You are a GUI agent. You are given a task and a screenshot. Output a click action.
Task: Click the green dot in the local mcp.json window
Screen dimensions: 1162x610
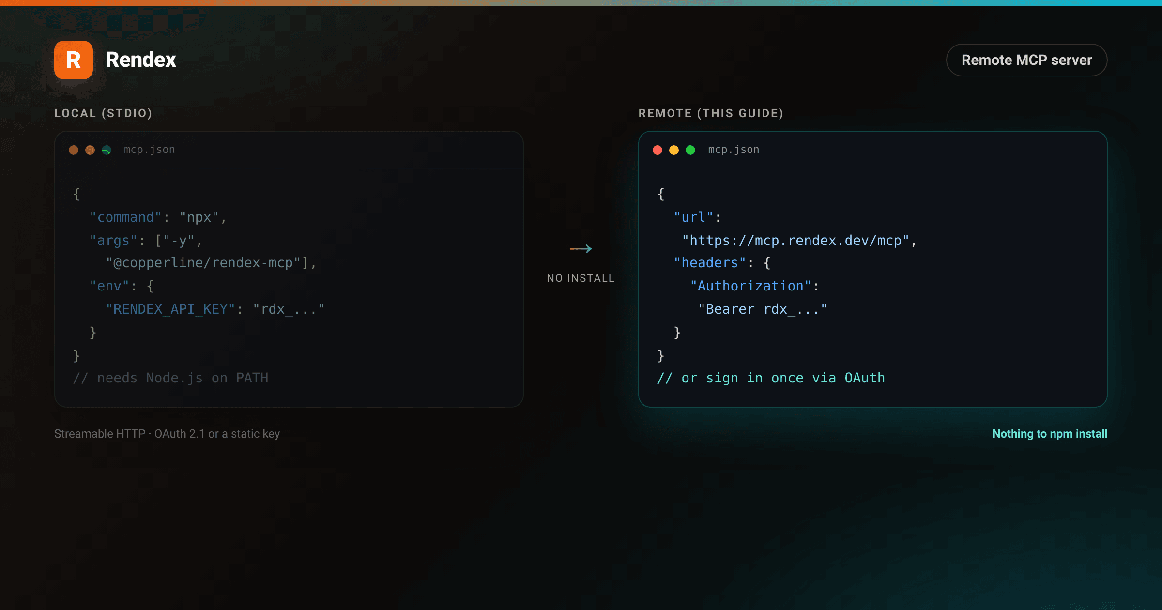click(107, 150)
